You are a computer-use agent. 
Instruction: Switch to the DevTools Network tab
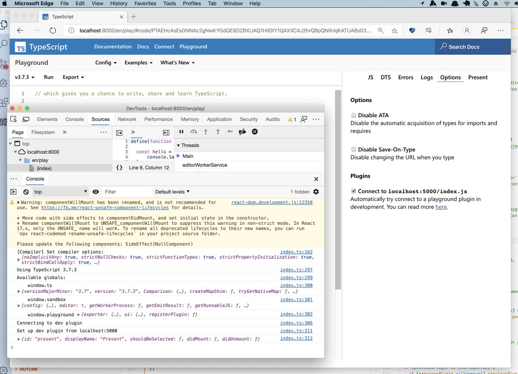coord(127,119)
